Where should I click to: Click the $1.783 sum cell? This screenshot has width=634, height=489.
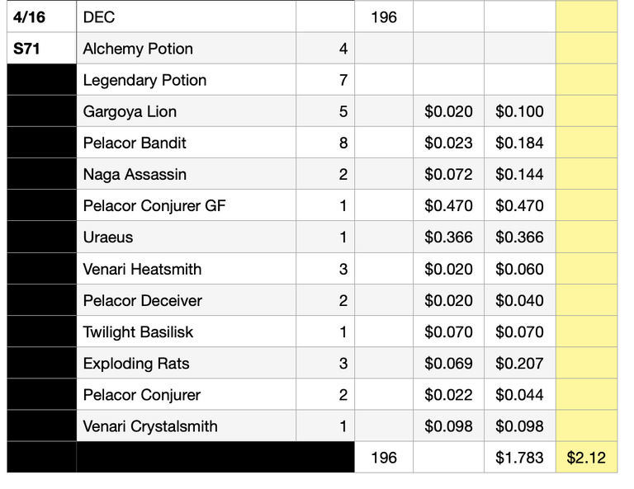(x=519, y=458)
